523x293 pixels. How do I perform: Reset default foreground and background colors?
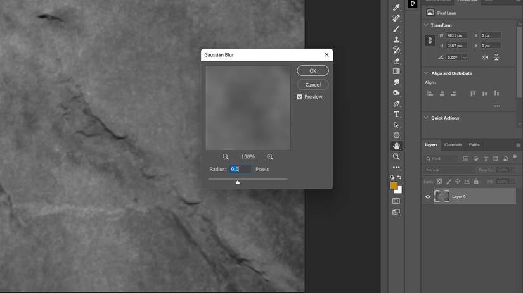tap(392, 177)
